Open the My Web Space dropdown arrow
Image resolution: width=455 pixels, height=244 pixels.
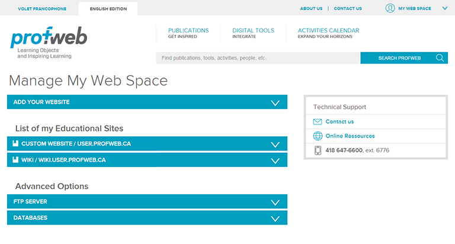point(444,8)
